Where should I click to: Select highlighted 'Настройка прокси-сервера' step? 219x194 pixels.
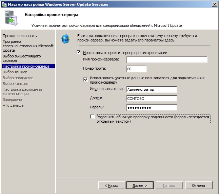(x=28, y=66)
